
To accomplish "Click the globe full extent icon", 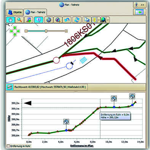I will [x=49, y=20].
